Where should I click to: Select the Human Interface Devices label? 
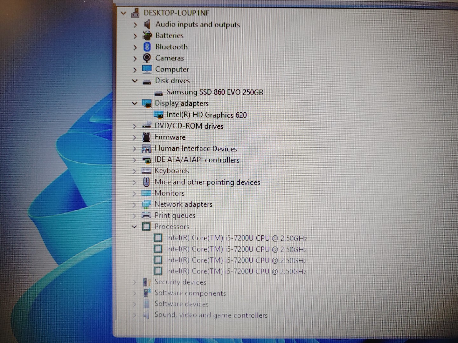[x=196, y=149]
